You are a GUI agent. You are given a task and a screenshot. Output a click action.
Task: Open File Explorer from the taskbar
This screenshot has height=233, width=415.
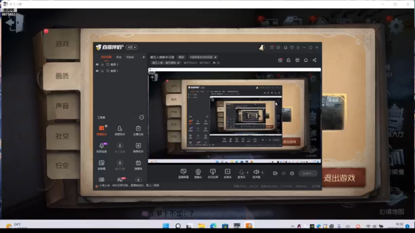point(201,226)
